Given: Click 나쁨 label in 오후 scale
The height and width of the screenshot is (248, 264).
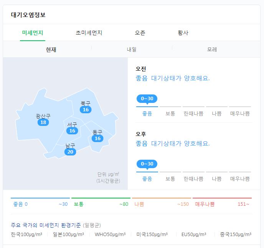Looking at the screenshot, I should (217, 179).
